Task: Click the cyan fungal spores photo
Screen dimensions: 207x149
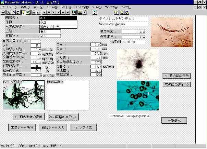Action: coord(138,96)
